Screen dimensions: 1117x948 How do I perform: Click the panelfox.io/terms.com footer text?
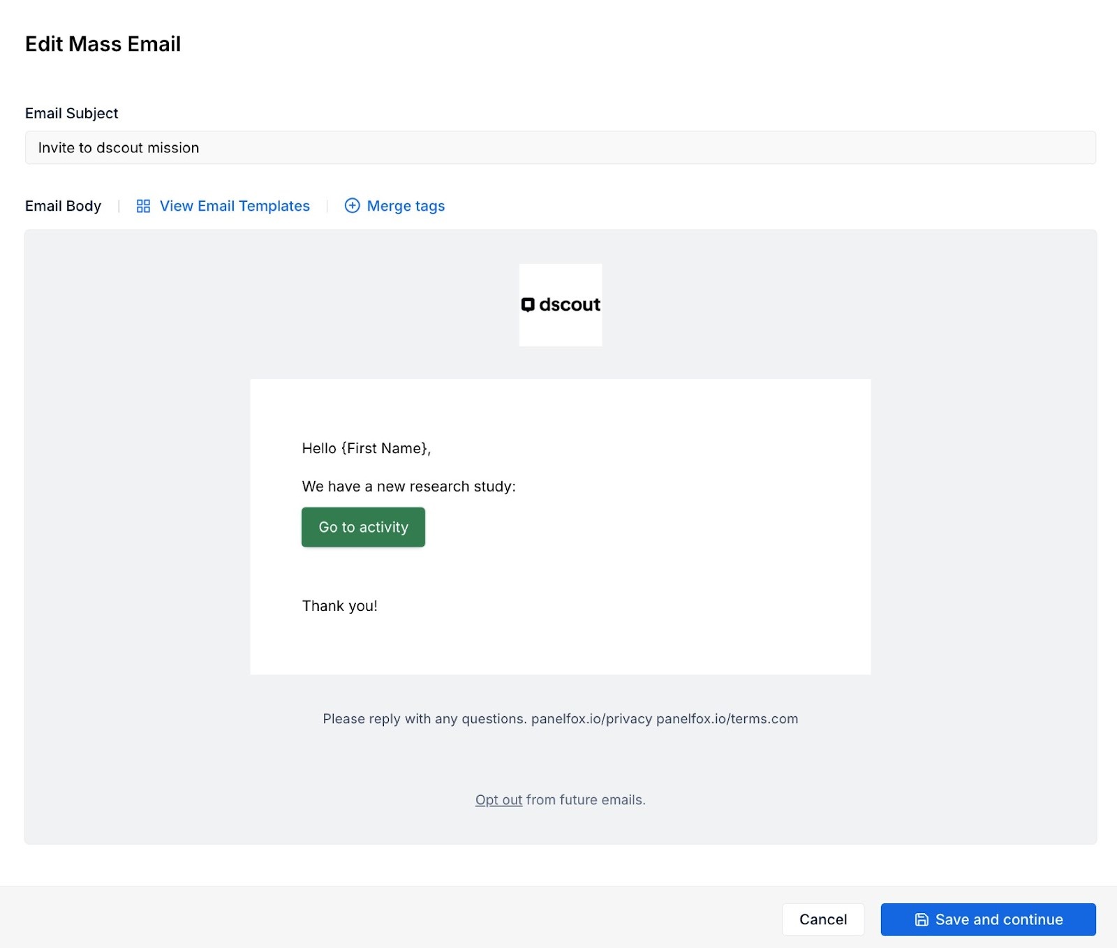pos(727,719)
